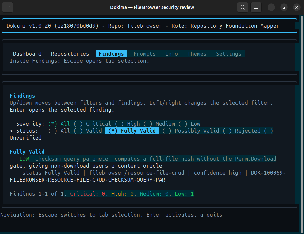Open the LOW checksum query parameter finding

143,162
